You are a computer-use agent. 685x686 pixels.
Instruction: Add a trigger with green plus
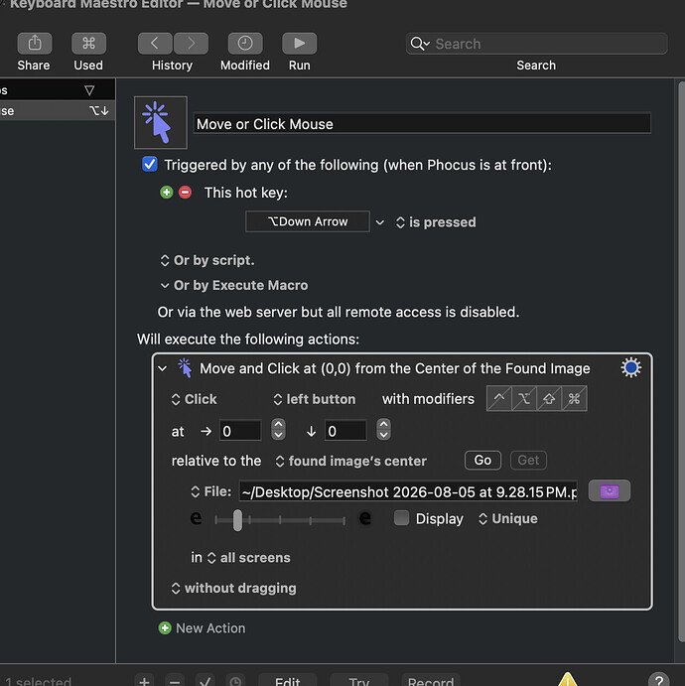(x=166, y=192)
